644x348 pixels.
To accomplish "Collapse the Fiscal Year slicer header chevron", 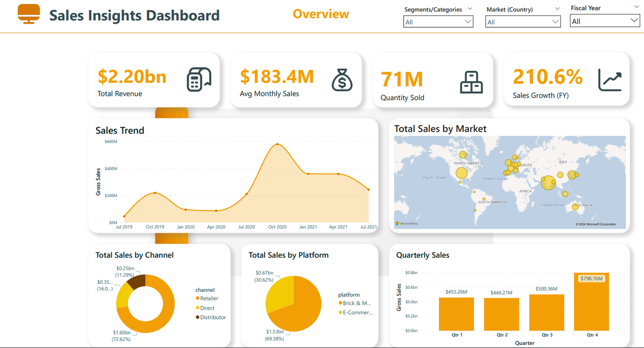I will [636, 7].
